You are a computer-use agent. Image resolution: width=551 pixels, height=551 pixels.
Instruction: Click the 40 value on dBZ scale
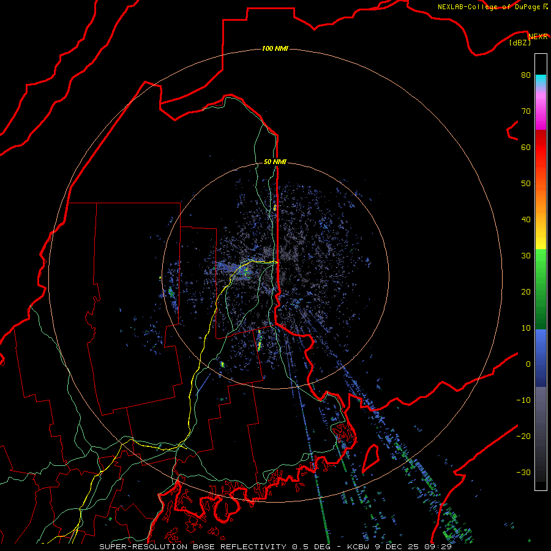coord(526,220)
